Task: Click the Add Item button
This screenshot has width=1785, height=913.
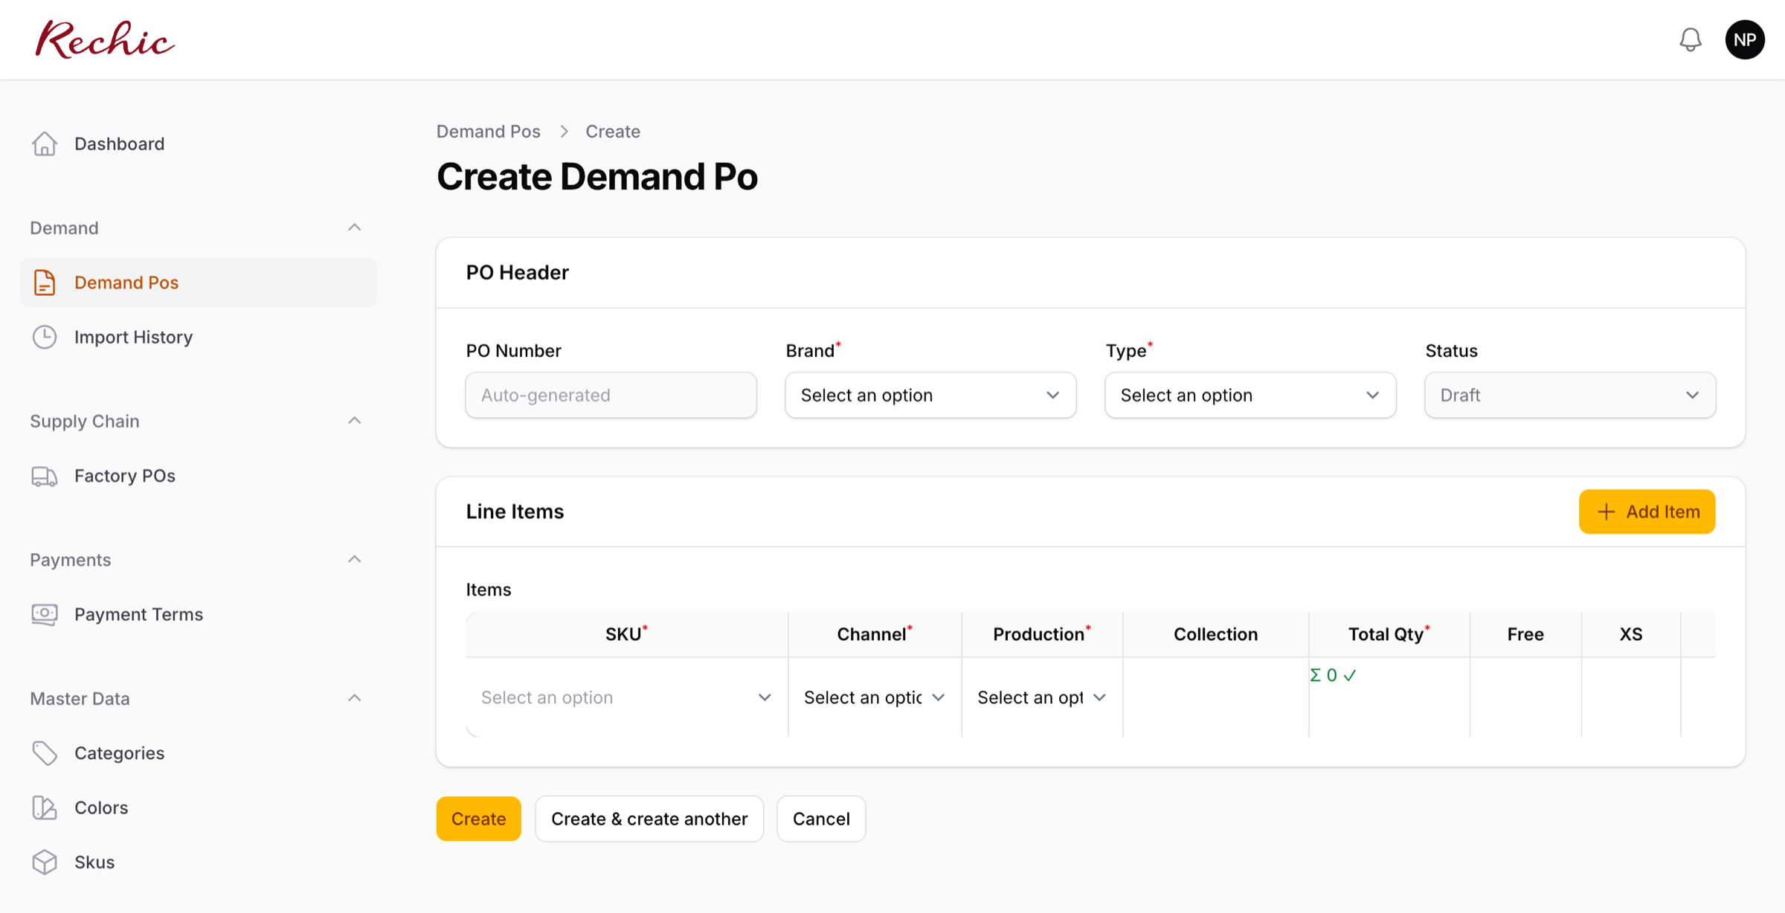Action: (x=1647, y=512)
